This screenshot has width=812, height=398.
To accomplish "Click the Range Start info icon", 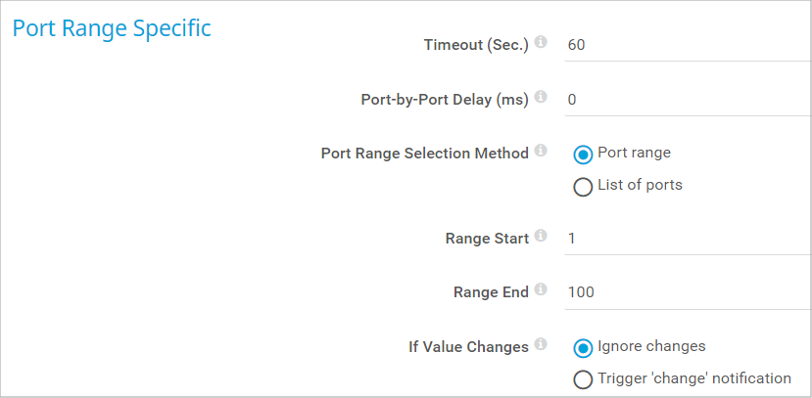I will point(541,237).
